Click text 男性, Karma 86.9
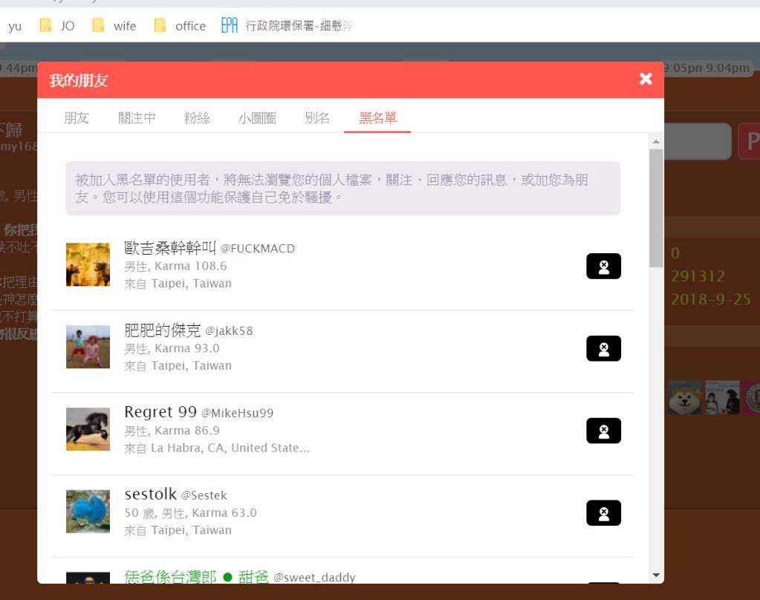 [x=172, y=431]
